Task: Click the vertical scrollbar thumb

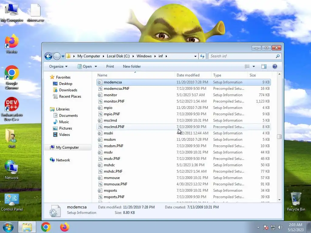Action: pyautogui.click(x=279, y=137)
